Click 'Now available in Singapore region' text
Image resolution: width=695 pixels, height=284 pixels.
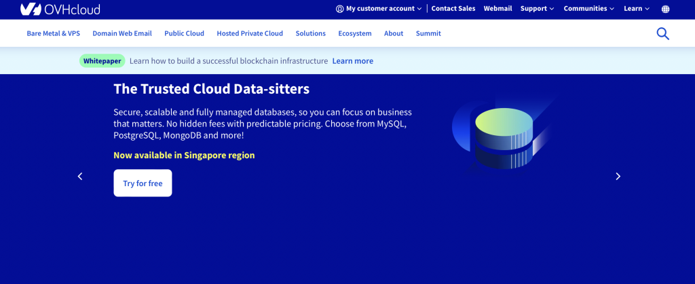click(x=184, y=156)
